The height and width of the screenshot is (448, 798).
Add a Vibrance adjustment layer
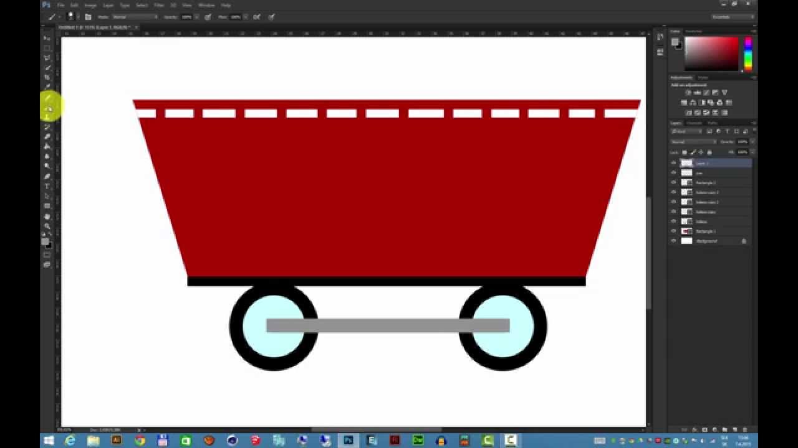[x=724, y=91]
